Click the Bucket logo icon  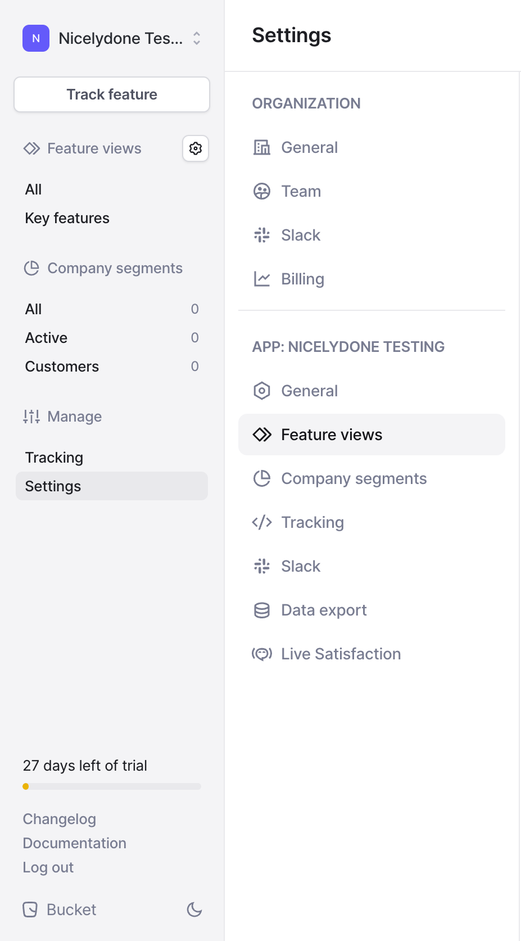point(30,910)
